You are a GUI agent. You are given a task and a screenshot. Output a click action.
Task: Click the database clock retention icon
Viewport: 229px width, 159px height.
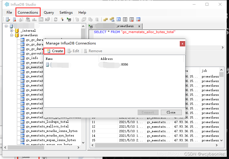(x=90, y=19)
